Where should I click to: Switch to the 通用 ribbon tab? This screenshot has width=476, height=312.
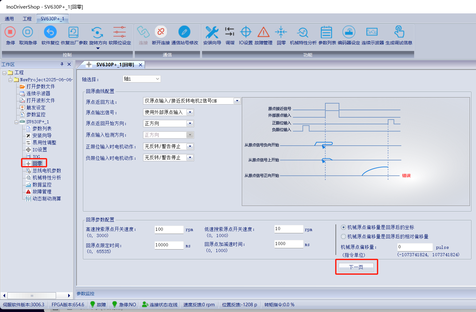pyautogui.click(x=9, y=19)
